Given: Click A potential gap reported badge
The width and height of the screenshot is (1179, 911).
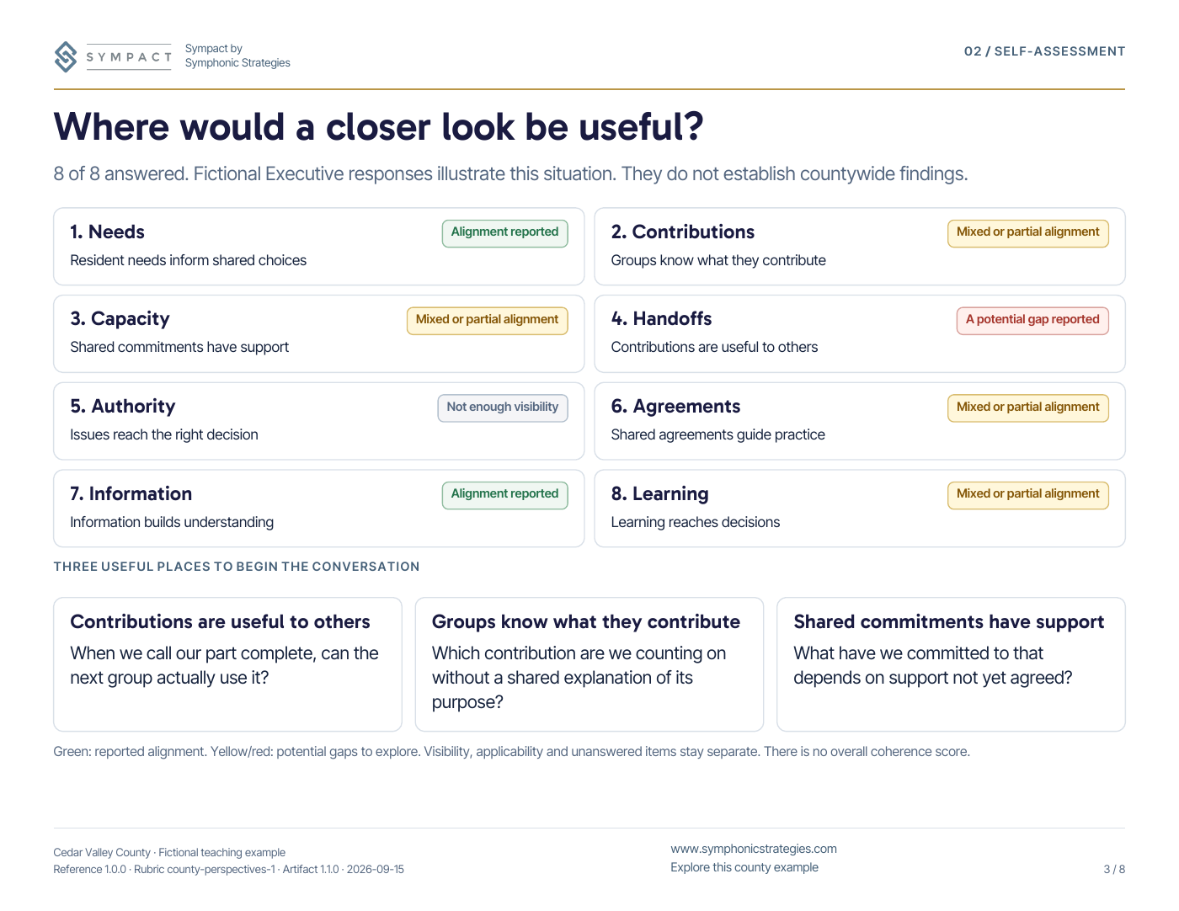Looking at the screenshot, I should point(1032,320).
